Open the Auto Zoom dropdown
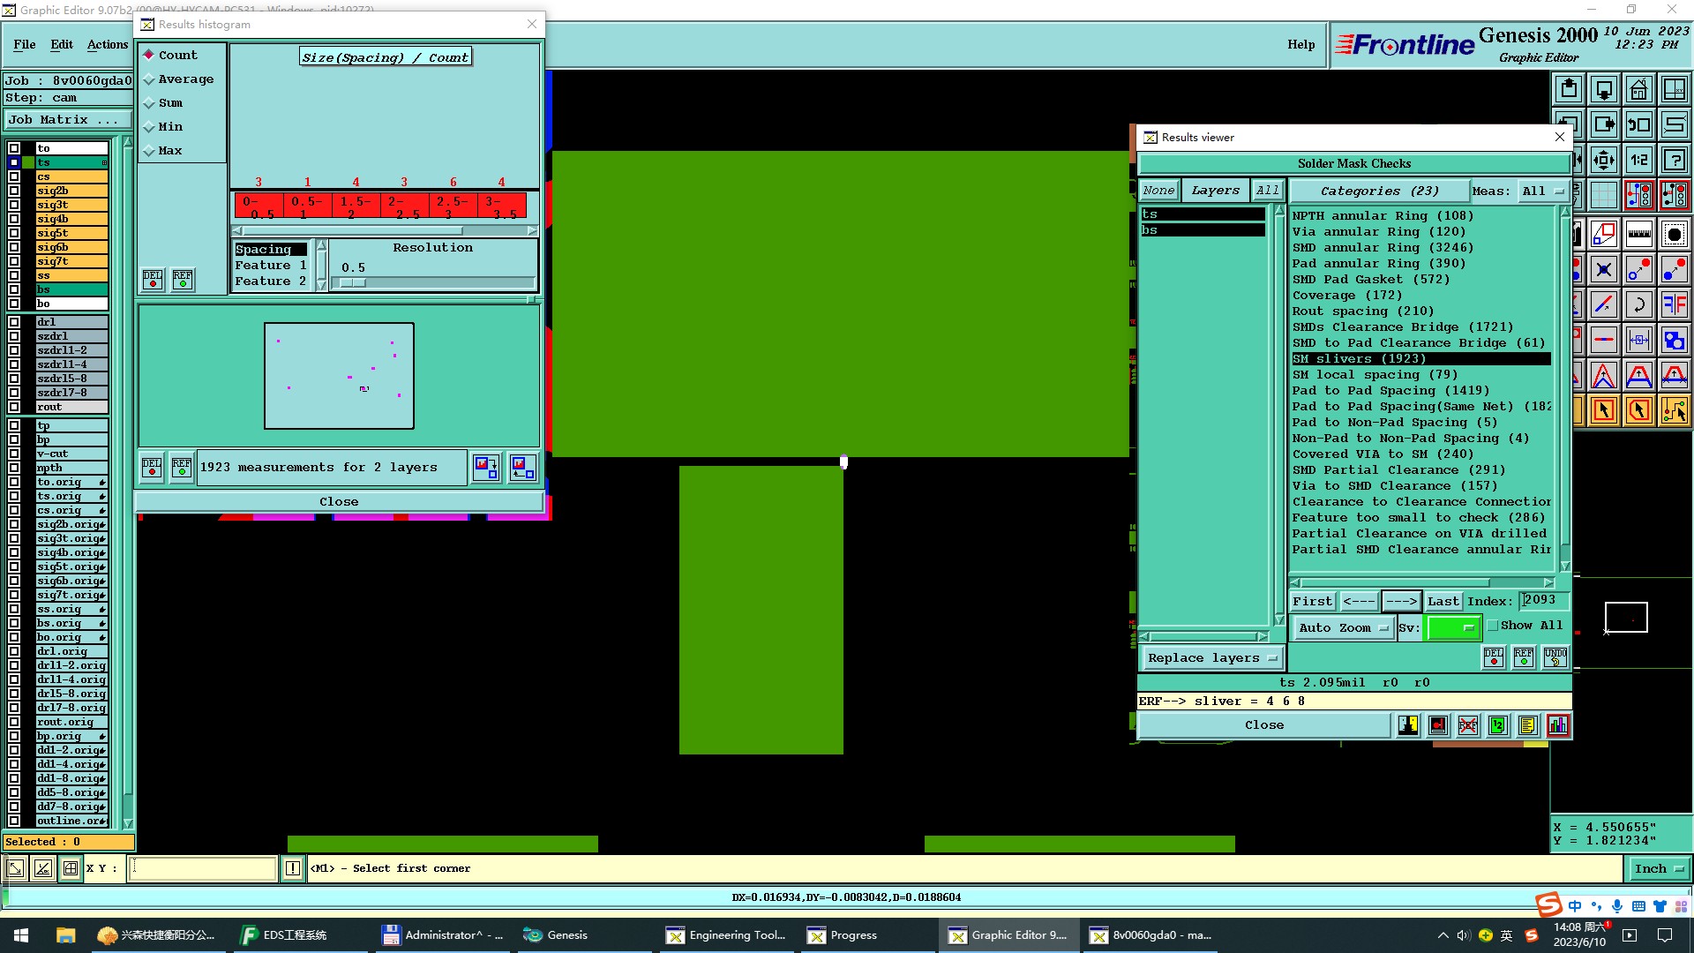1694x953 pixels. tap(1342, 628)
